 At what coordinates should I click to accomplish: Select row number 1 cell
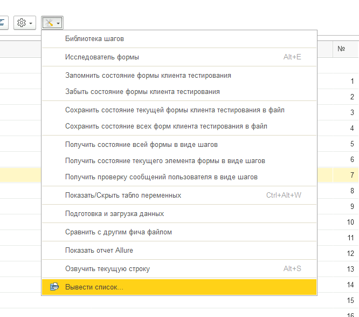(346, 81)
